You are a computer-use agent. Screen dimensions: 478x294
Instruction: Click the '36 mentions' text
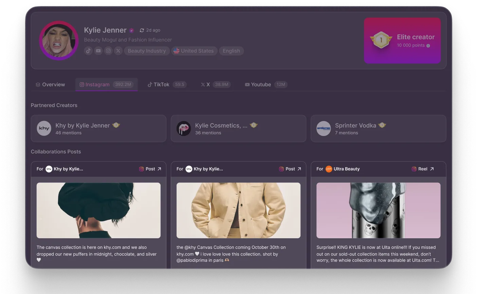point(208,133)
